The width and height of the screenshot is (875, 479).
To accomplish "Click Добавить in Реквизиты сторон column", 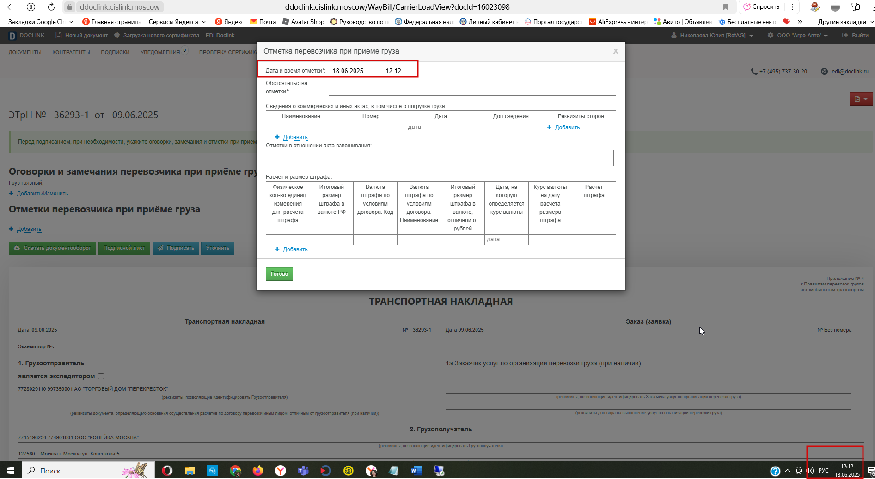I will 567,127.
